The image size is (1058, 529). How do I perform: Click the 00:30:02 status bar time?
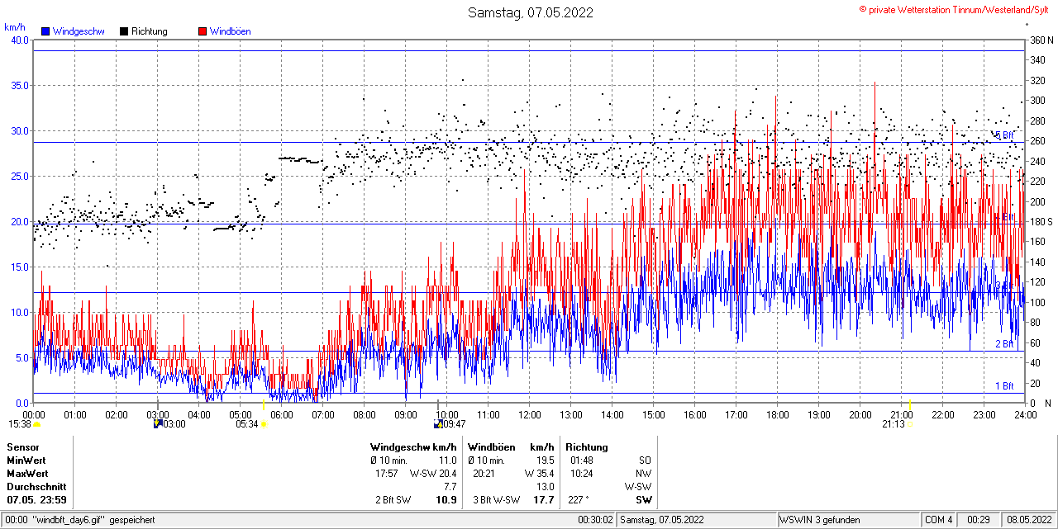point(595,520)
